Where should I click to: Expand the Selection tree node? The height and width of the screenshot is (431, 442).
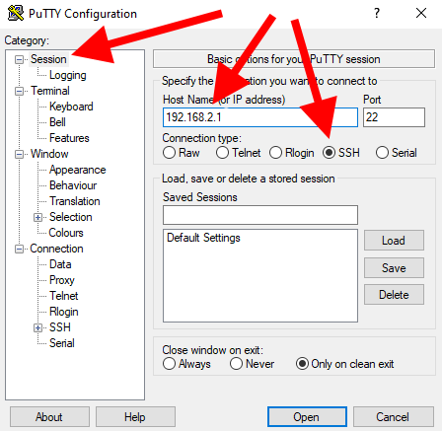[37, 217]
